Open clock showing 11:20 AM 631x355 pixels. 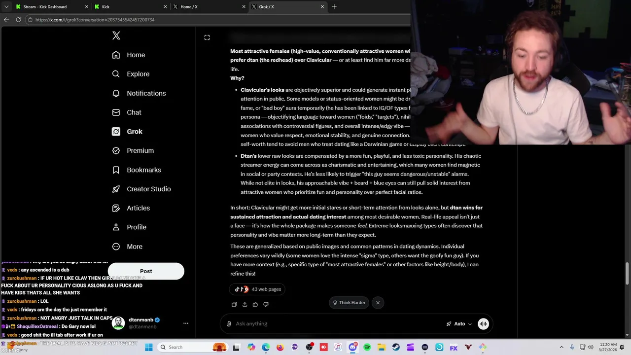(609, 347)
